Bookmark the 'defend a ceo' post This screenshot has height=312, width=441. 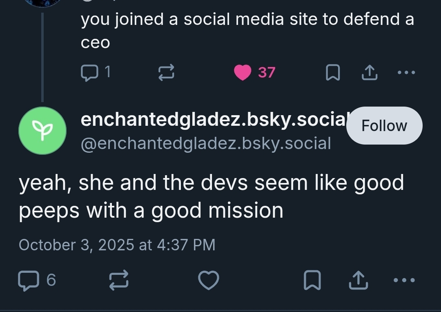(x=332, y=73)
